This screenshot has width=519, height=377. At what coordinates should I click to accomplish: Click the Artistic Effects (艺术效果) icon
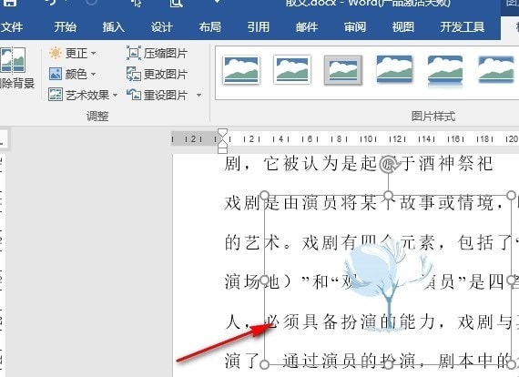pyautogui.click(x=56, y=95)
